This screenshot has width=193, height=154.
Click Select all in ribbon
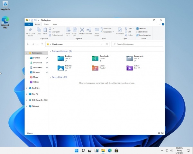(x=141, y=28)
